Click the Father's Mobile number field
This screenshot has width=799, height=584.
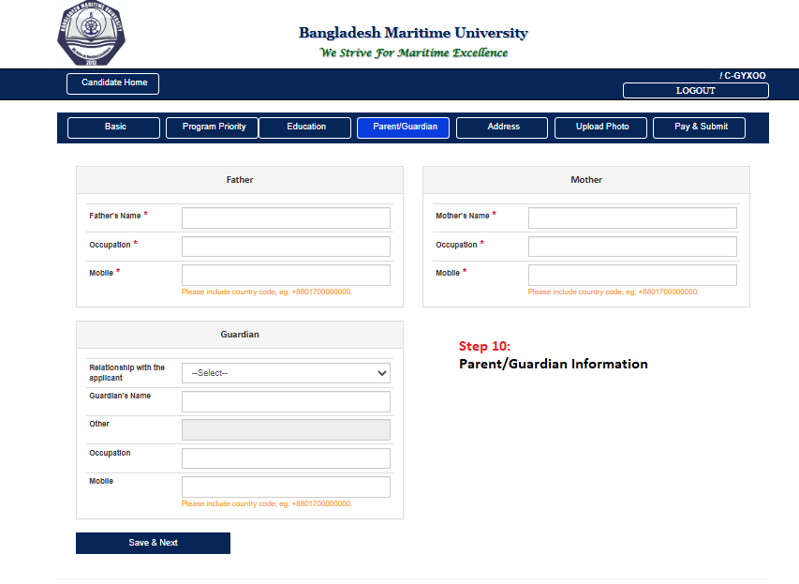(286, 275)
